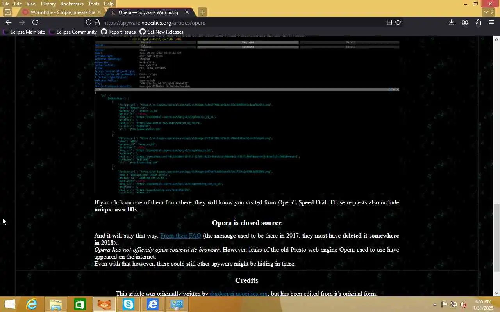Open the digdeeper.neocities.org link

239,294
